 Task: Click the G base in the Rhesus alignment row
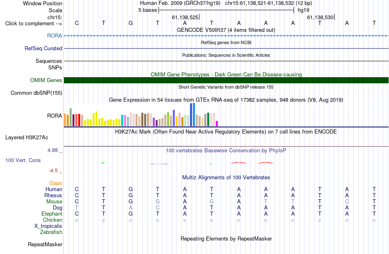pyautogui.click(x=131, y=195)
